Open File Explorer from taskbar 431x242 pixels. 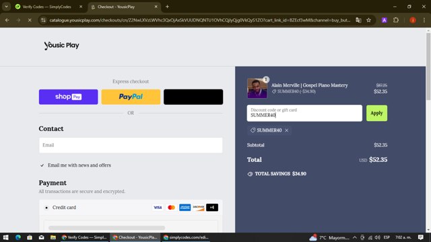click(53, 237)
